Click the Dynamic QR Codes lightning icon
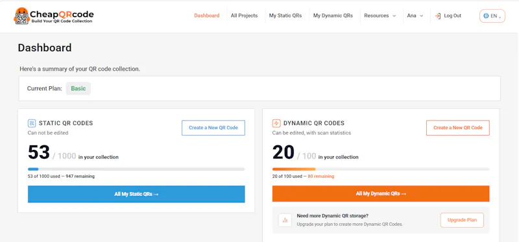519x242 pixels. (276, 123)
